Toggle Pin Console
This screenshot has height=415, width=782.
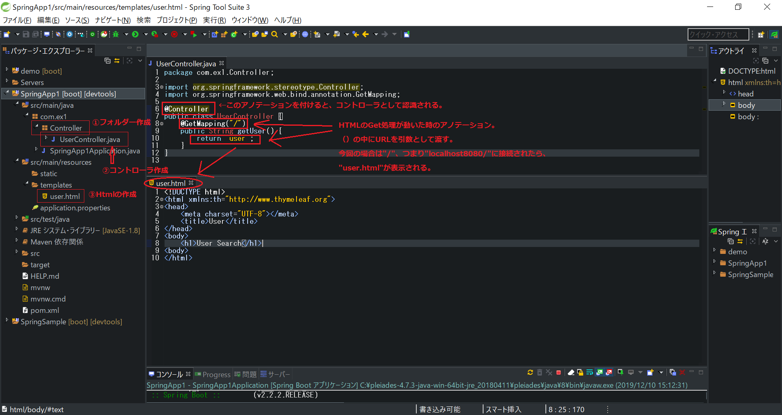coord(620,372)
